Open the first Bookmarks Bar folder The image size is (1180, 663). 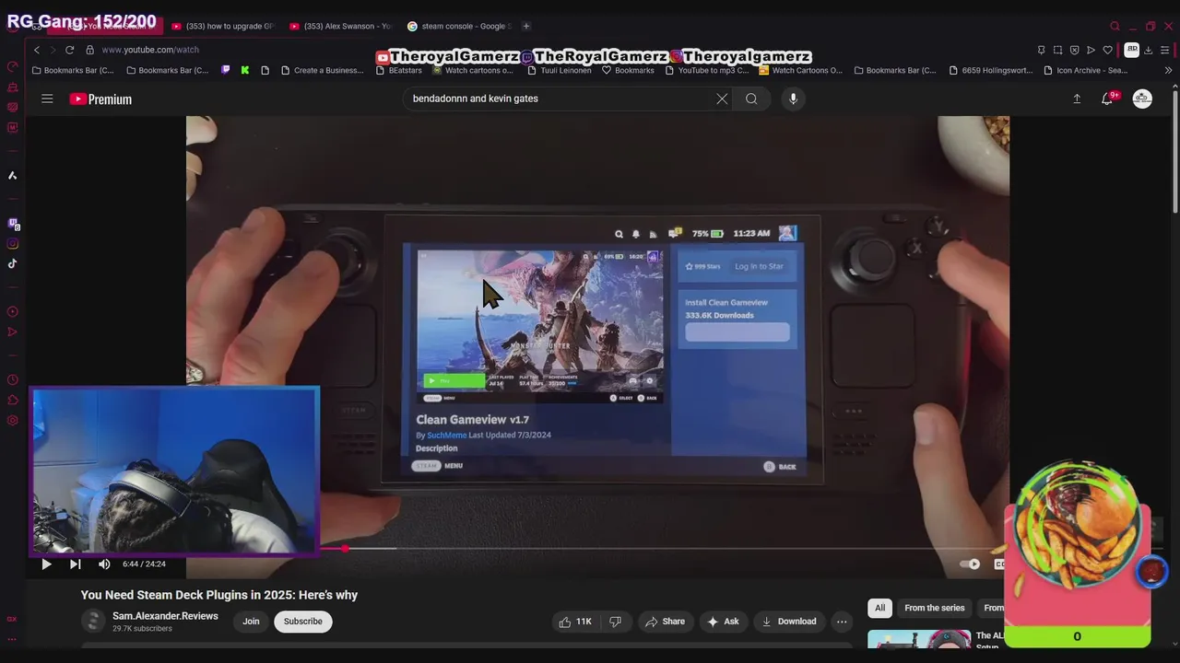click(73, 70)
